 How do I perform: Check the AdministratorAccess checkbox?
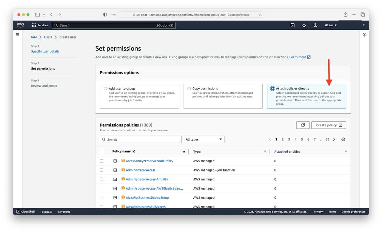[101, 170]
